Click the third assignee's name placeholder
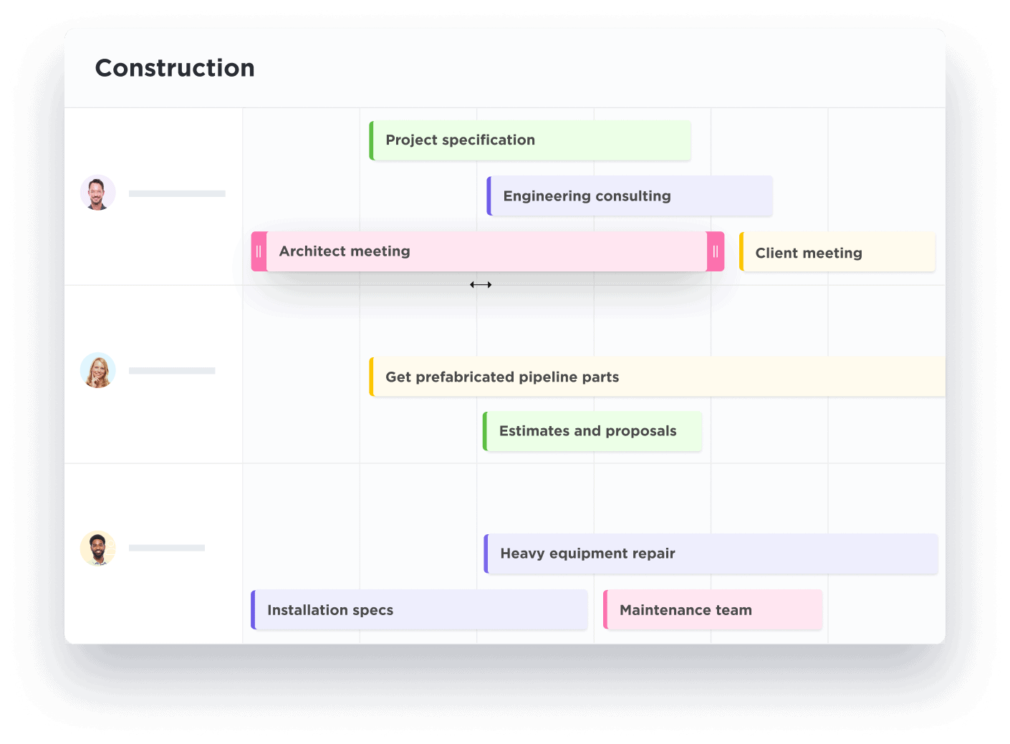 (167, 548)
